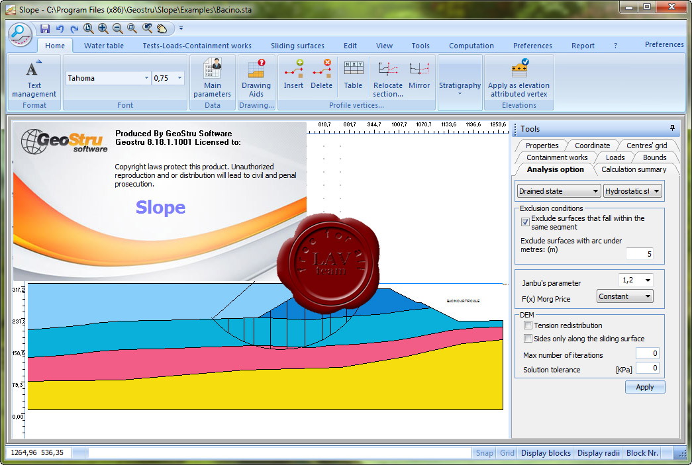Return to previous zoom view
692x465 pixels.
(x=147, y=28)
